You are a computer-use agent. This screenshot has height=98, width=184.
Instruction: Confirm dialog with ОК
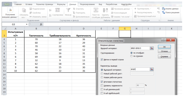pos(164,47)
